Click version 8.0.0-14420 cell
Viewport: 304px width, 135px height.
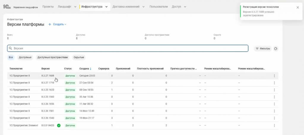click(48, 126)
